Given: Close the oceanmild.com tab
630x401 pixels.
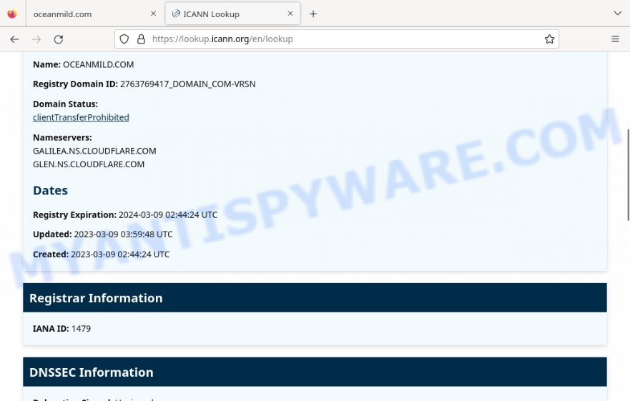Looking at the screenshot, I should coord(153,14).
